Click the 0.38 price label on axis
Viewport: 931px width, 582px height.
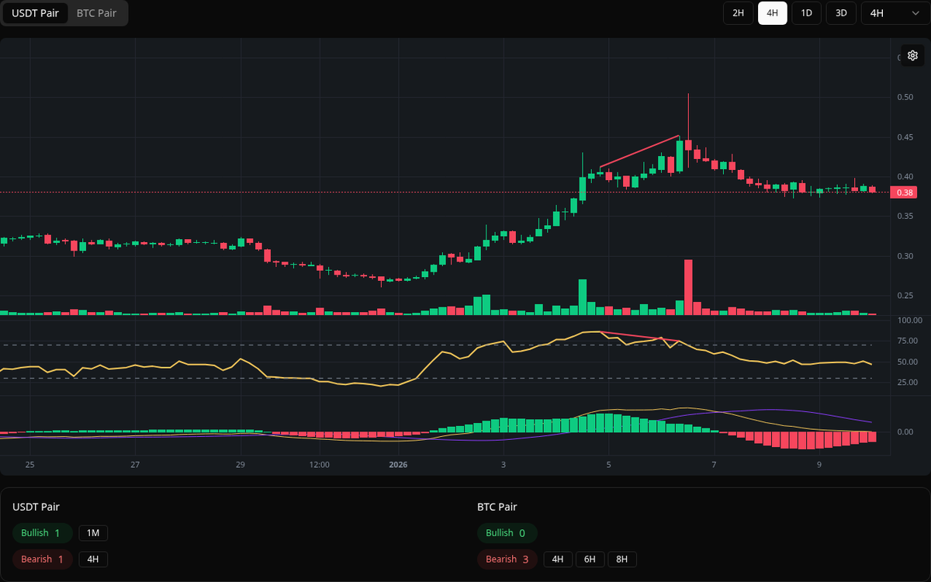coord(903,192)
